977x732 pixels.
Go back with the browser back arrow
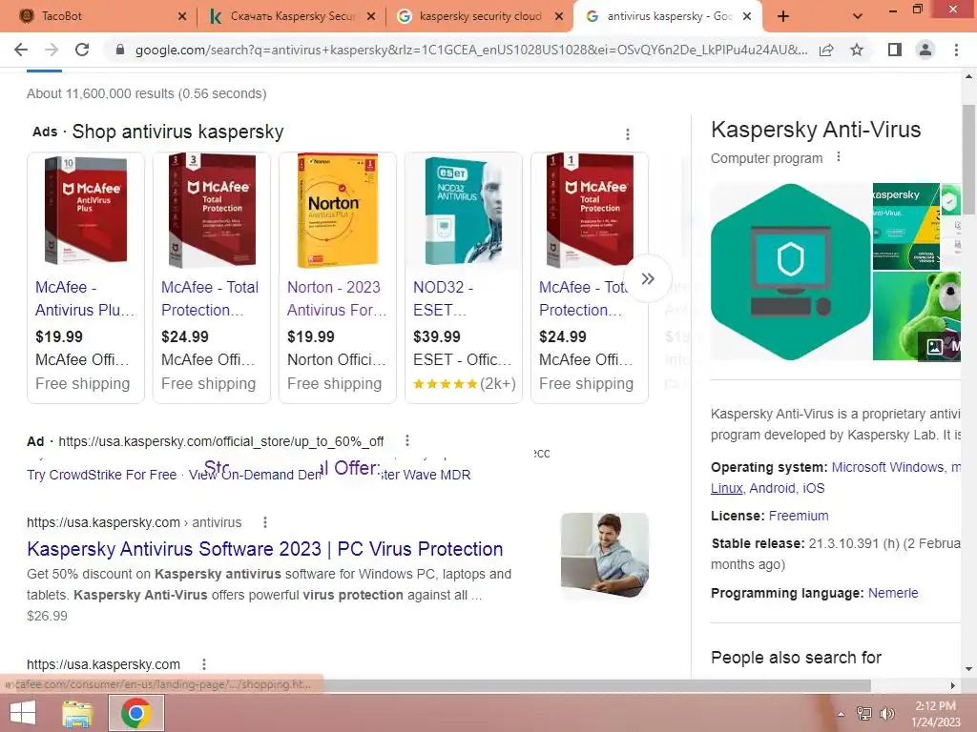pyautogui.click(x=21, y=50)
